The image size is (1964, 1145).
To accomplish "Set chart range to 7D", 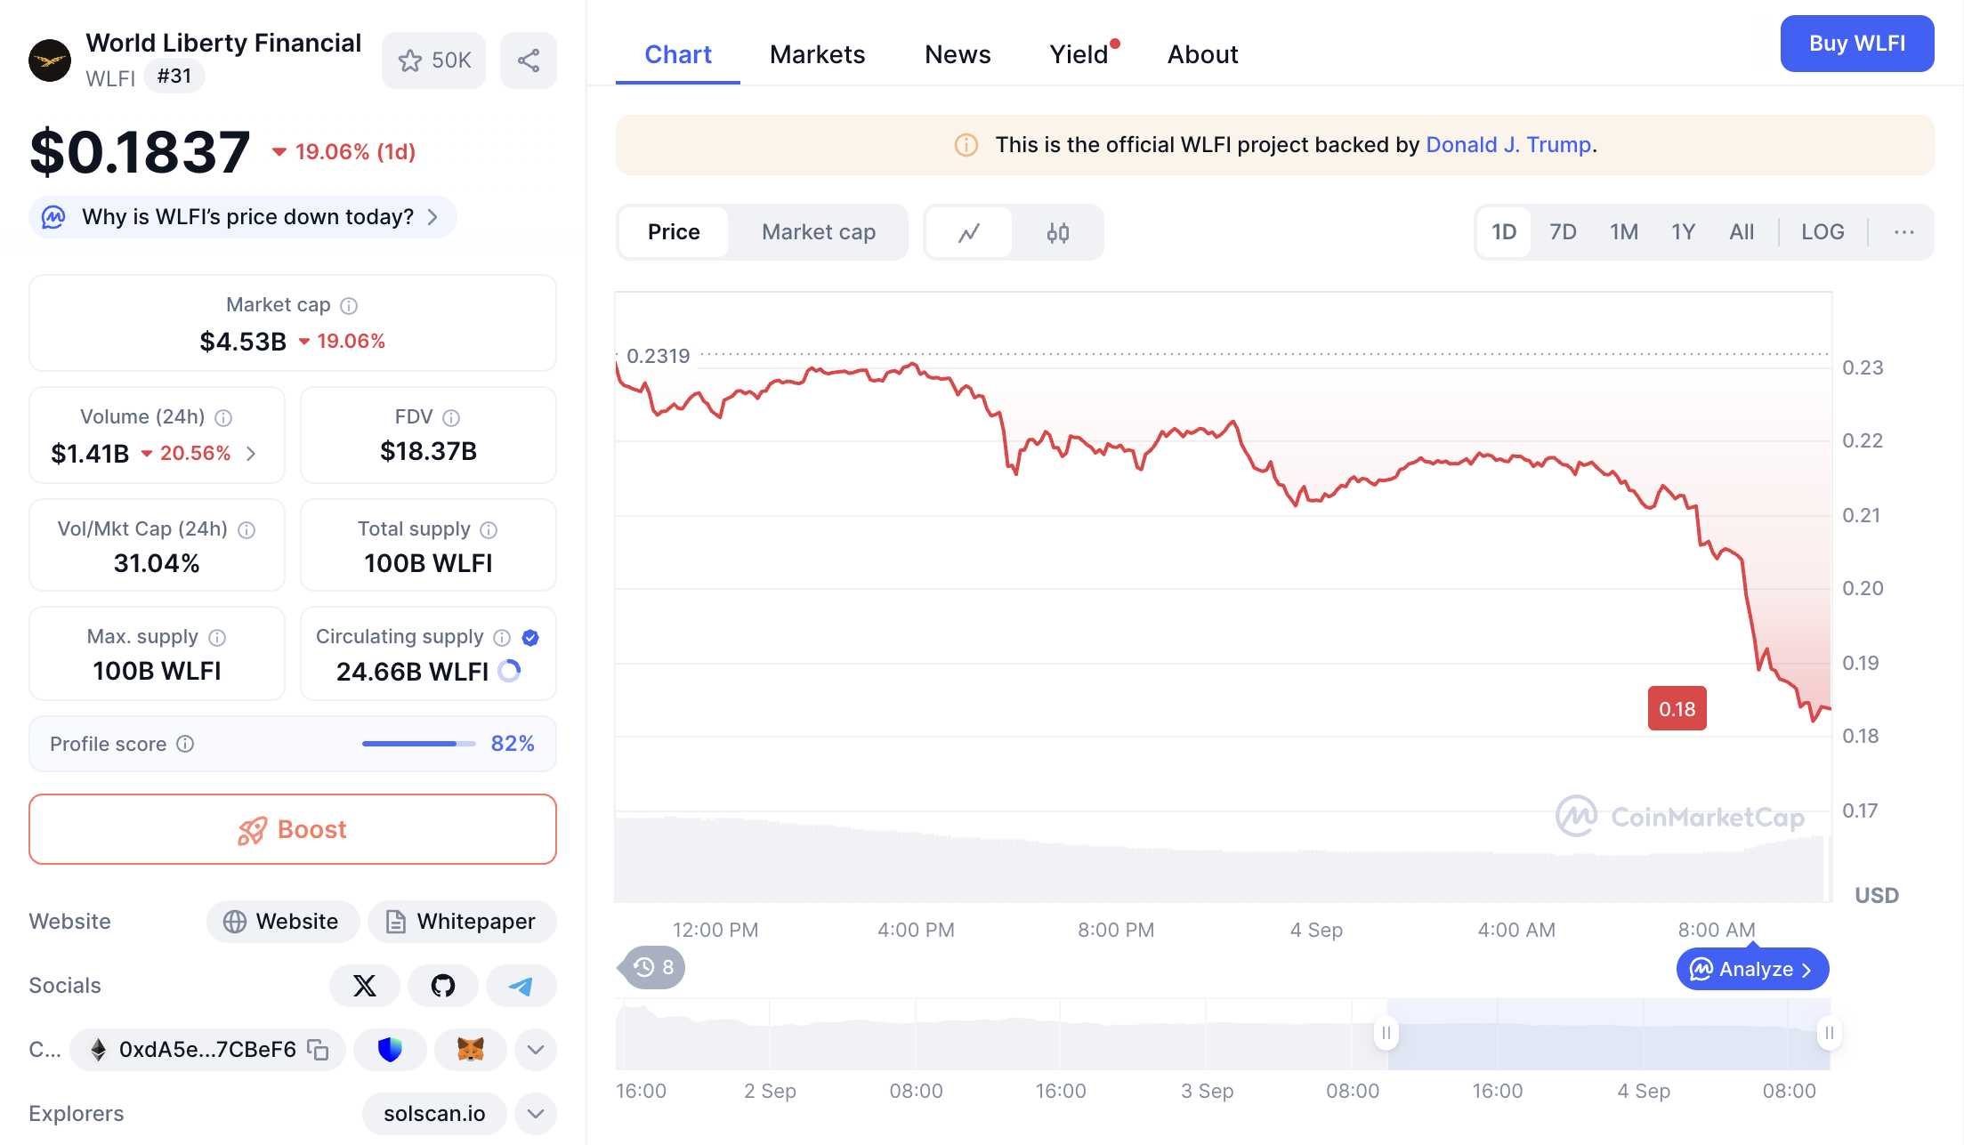I will click(1563, 232).
